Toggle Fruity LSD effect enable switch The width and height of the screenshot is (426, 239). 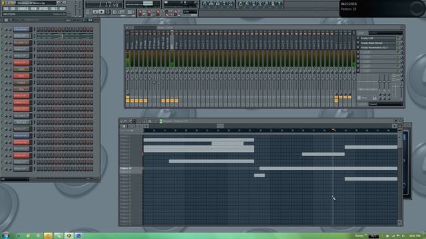(398, 39)
